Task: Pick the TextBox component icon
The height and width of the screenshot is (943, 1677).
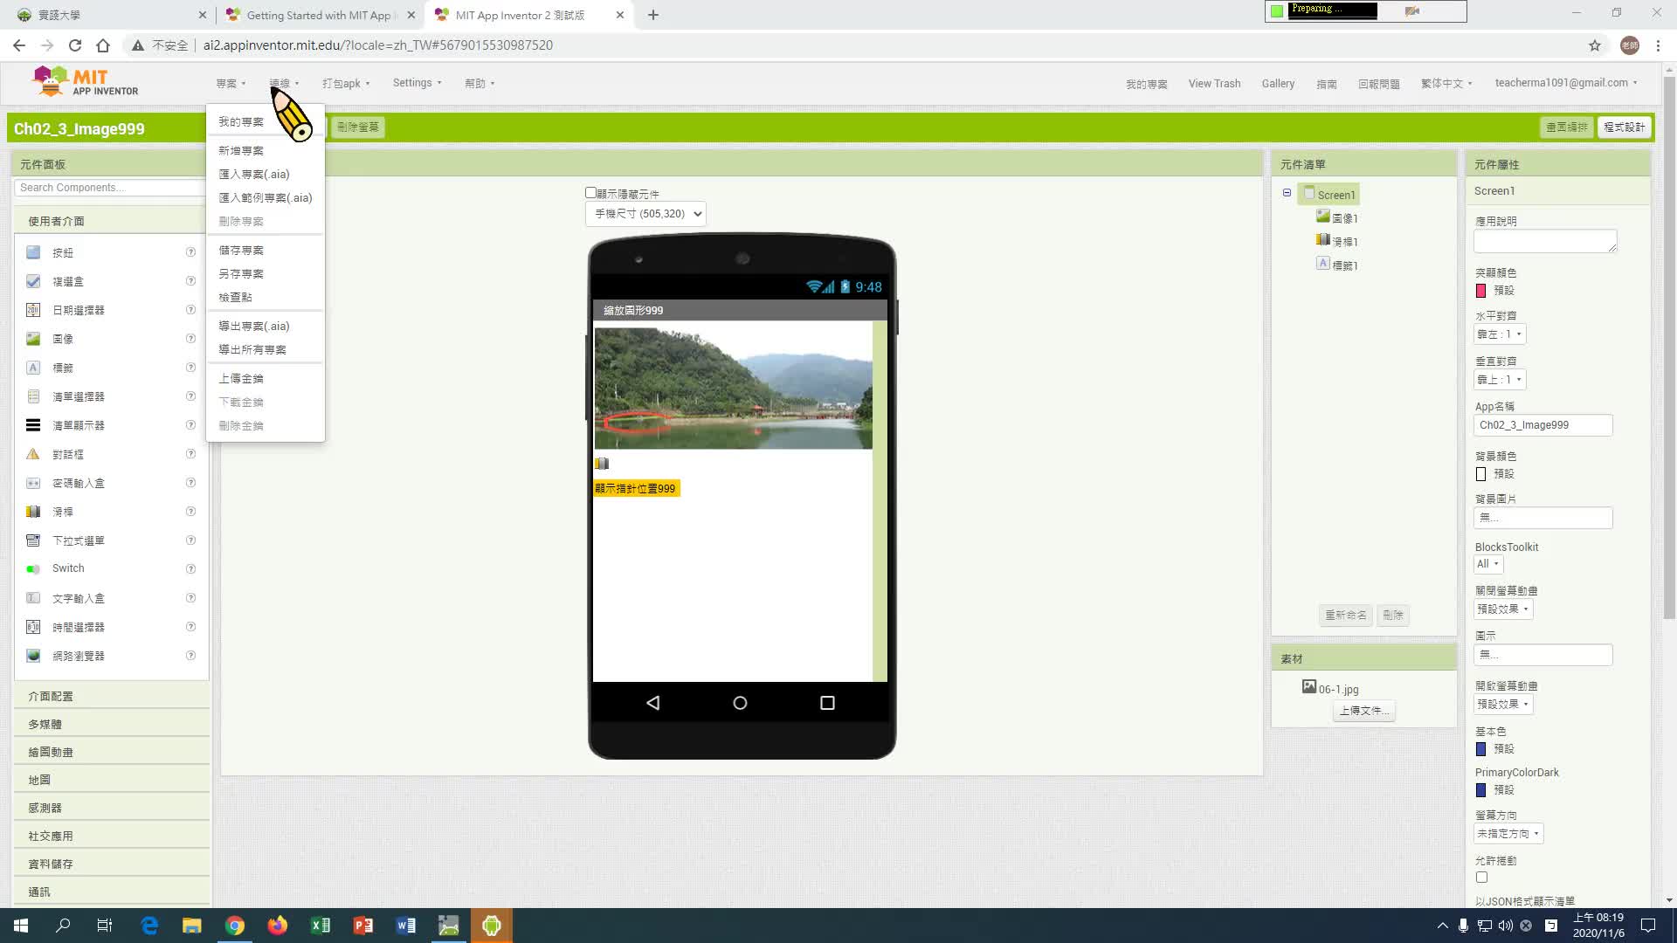Action: pos(33,598)
